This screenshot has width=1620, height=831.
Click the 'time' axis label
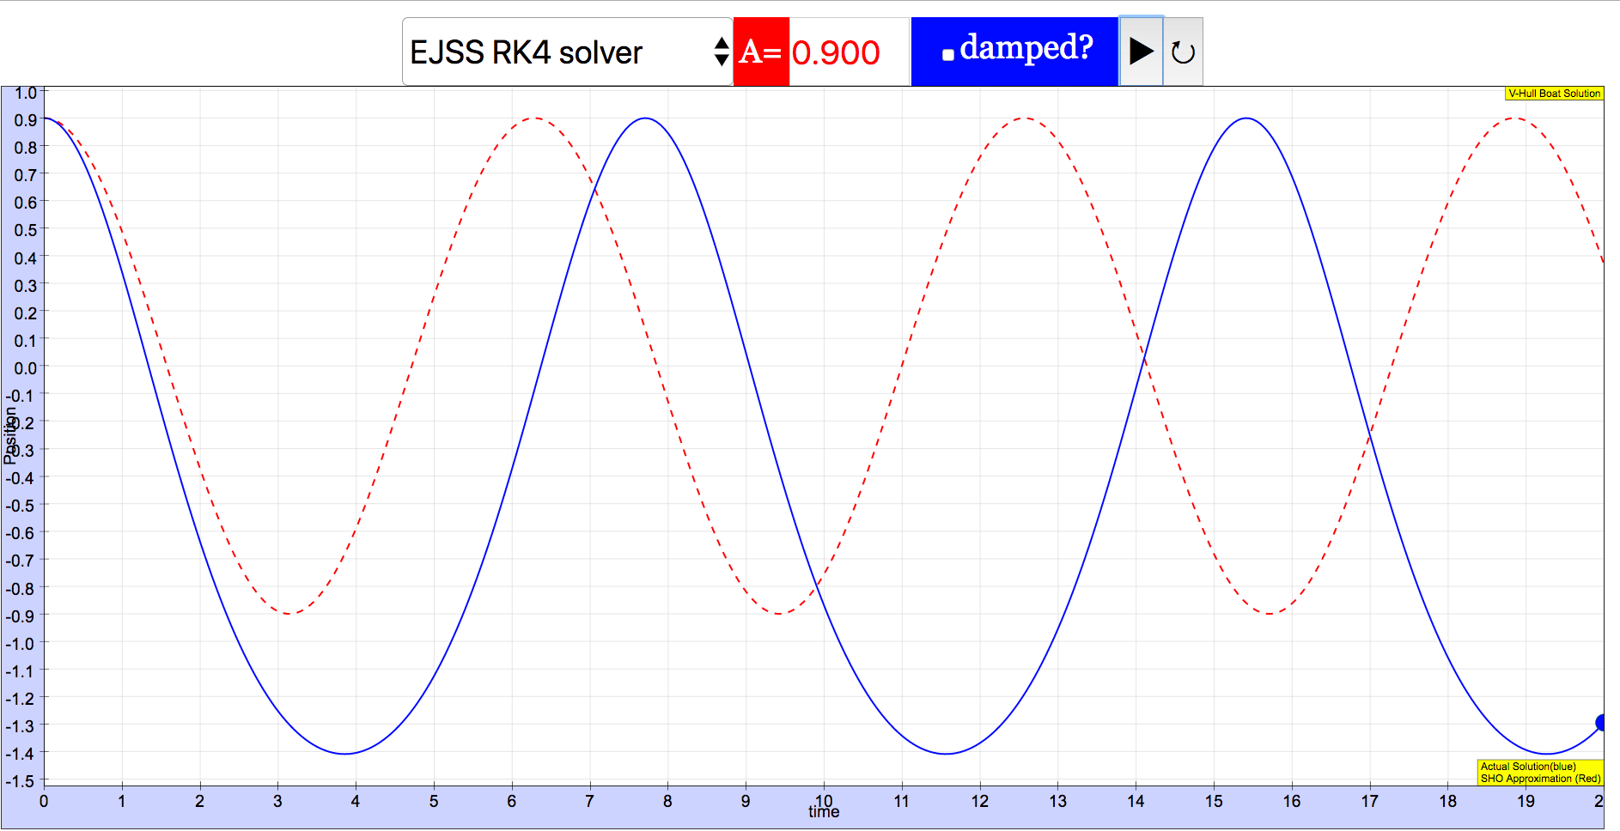[824, 812]
